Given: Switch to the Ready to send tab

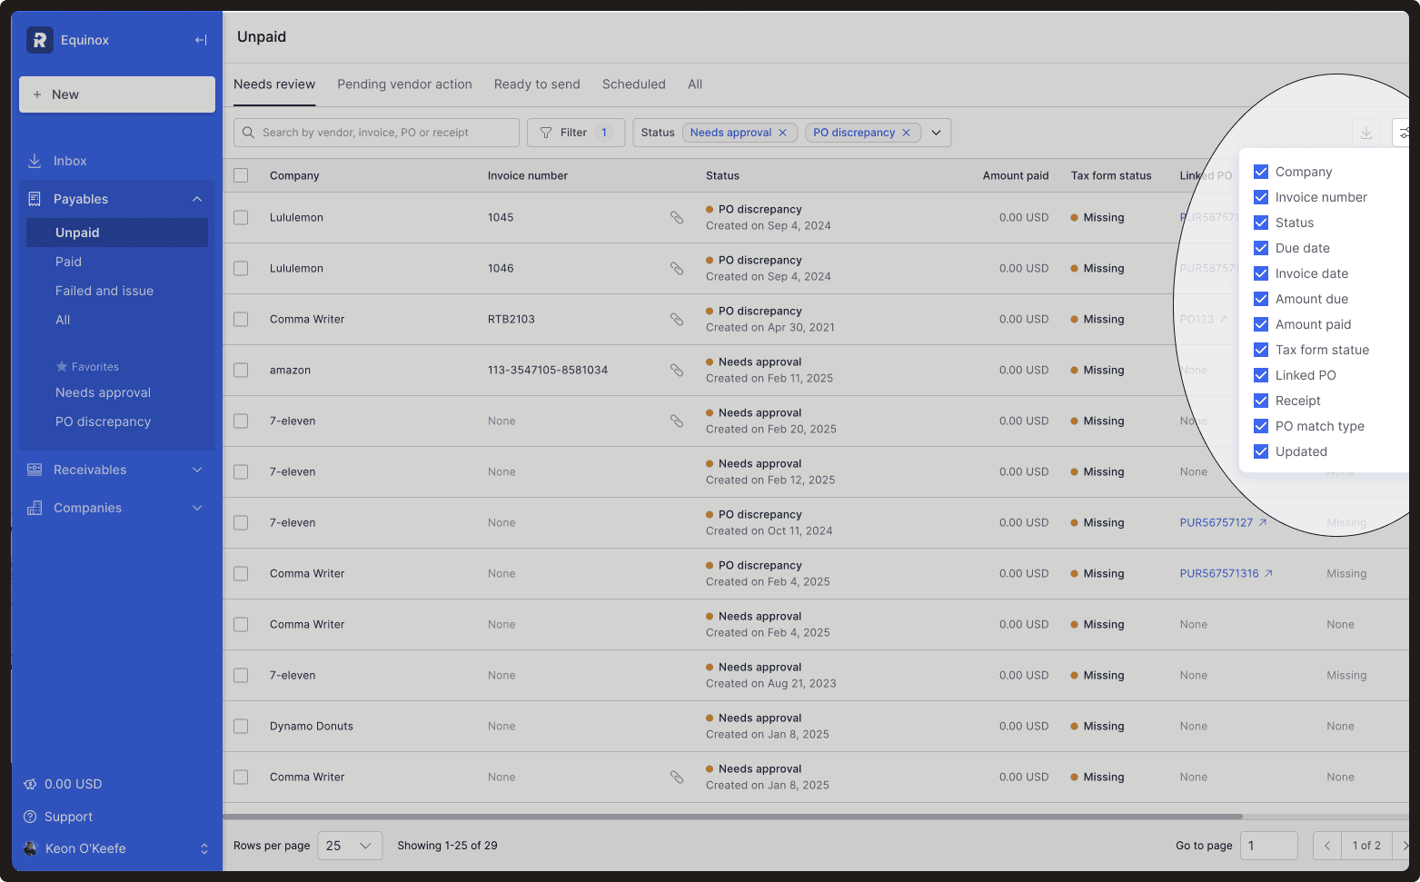Looking at the screenshot, I should click(x=537, y=84).
